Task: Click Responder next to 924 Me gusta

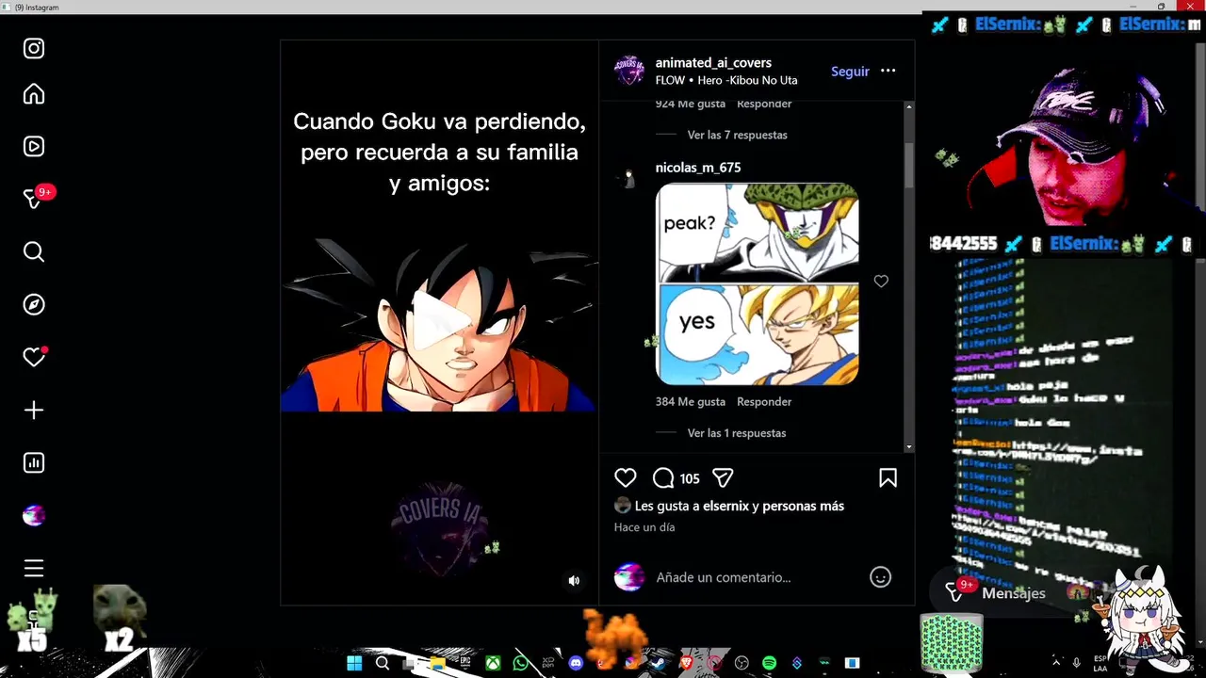Action: pos(764,104)
